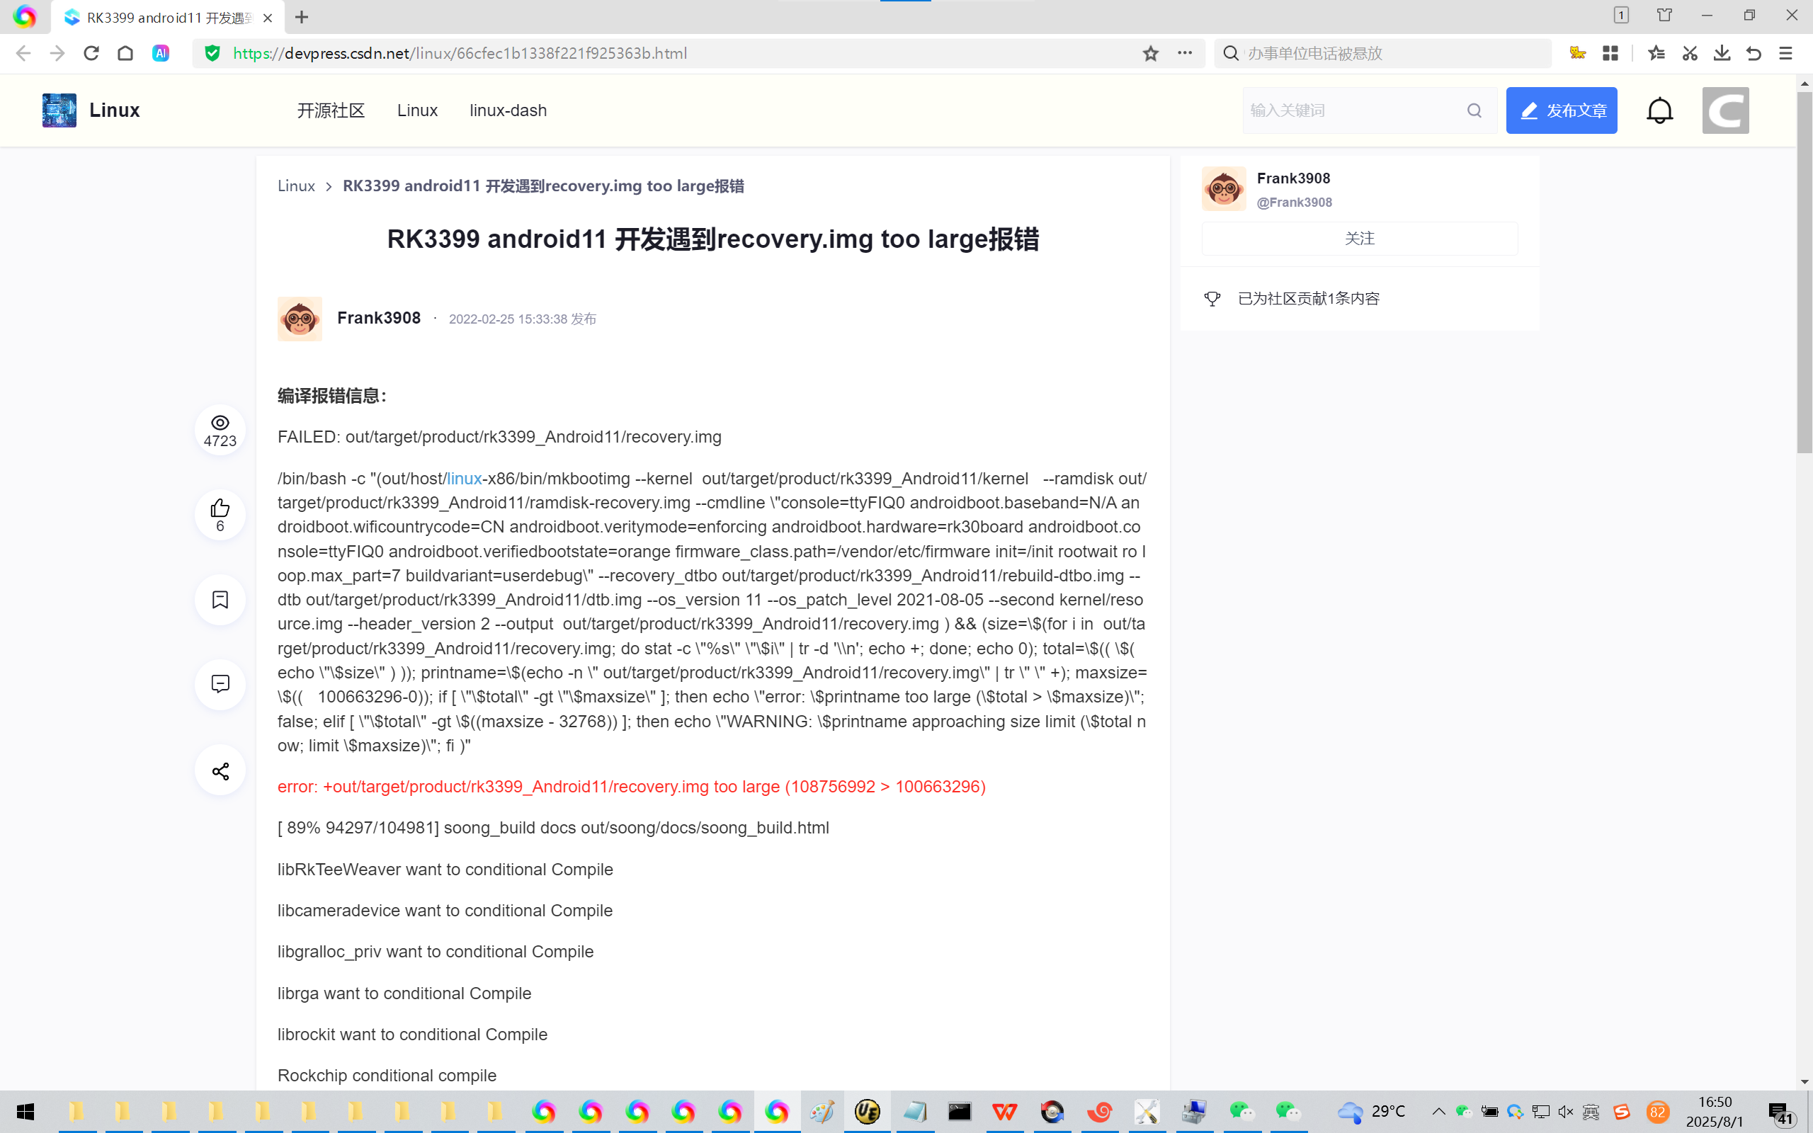Open browser main menu hamburger
The image size is (1813, 1133).
pos(1786,53)
